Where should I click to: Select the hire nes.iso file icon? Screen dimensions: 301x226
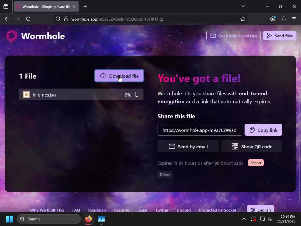[x=26, y=94]
